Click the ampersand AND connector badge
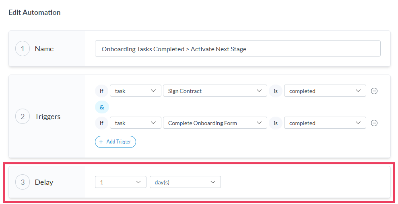This screenshot has height=204, width=398. click(102, 107)
